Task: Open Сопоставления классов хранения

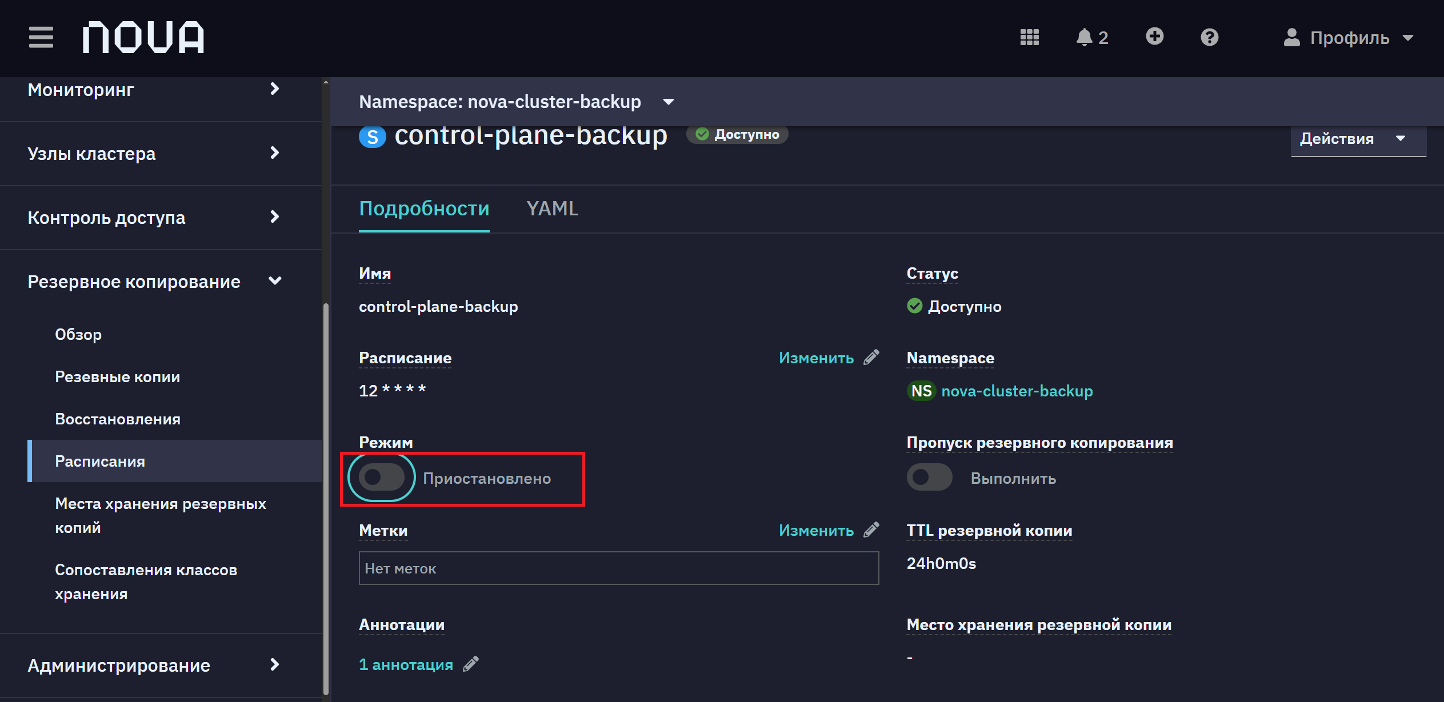Action: pyautogui.click(x=146, y=581)
